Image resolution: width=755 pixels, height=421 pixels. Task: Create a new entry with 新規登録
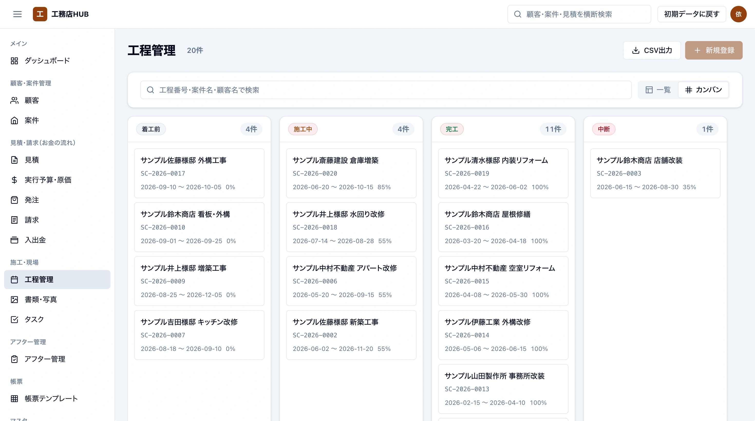pyautogui.click(x=714, y=50)
